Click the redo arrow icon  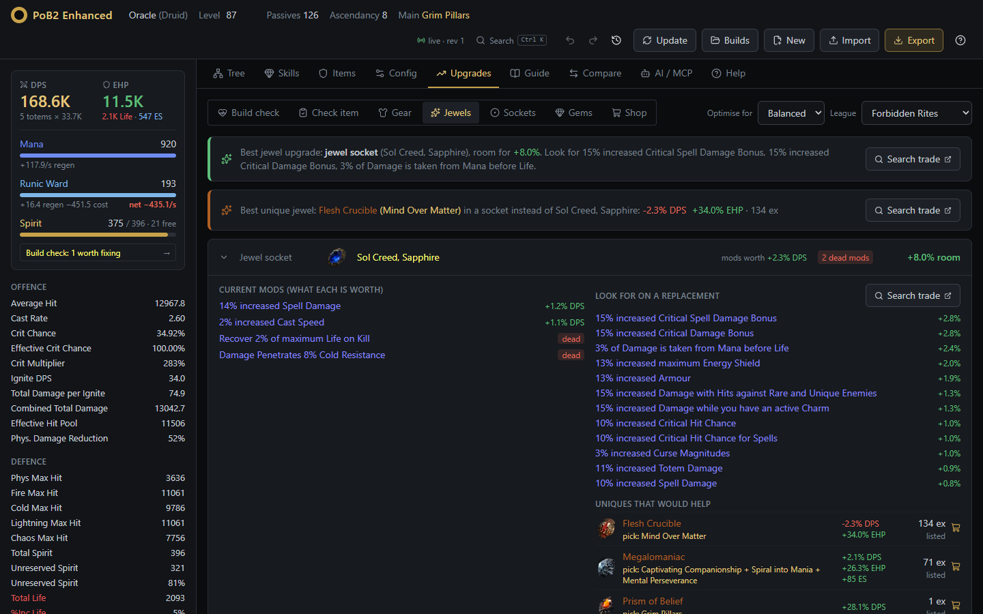pos(593,40)
